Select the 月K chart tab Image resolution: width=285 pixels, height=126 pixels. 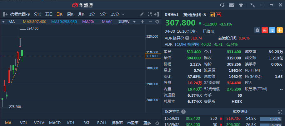point(81,14)
